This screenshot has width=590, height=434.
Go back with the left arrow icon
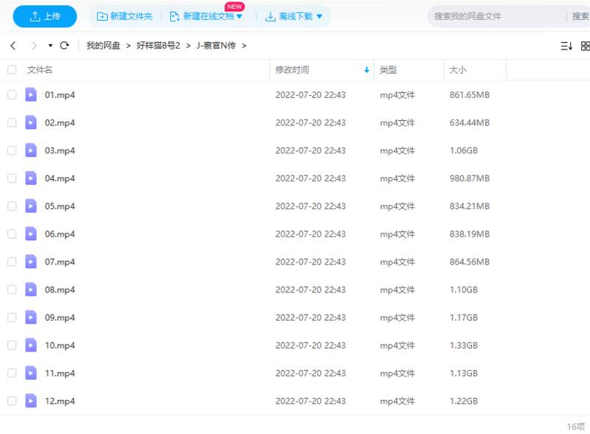click(13, 46)
